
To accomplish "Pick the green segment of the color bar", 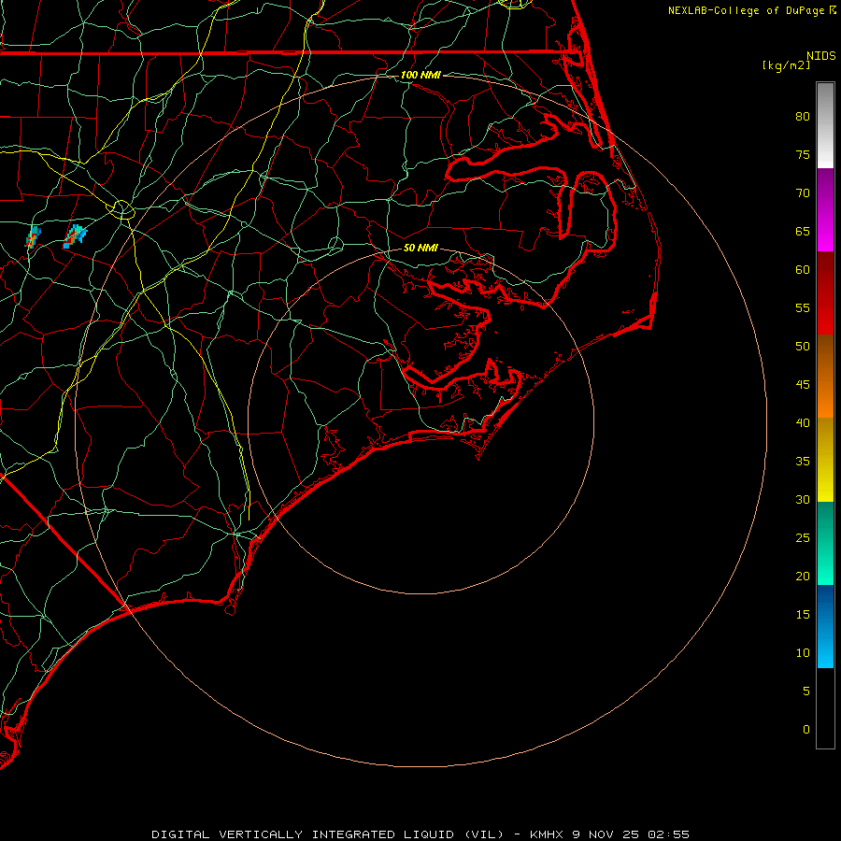I will [x=825, y=543].
